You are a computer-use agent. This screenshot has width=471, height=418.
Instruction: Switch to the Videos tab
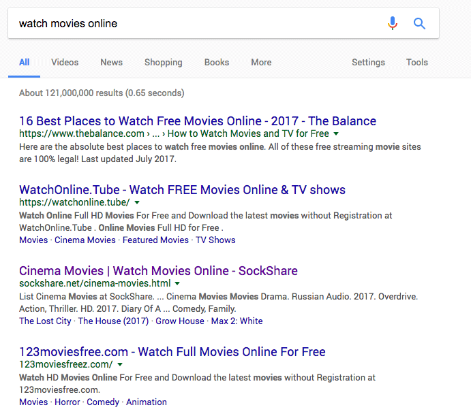tap(65, 63)
